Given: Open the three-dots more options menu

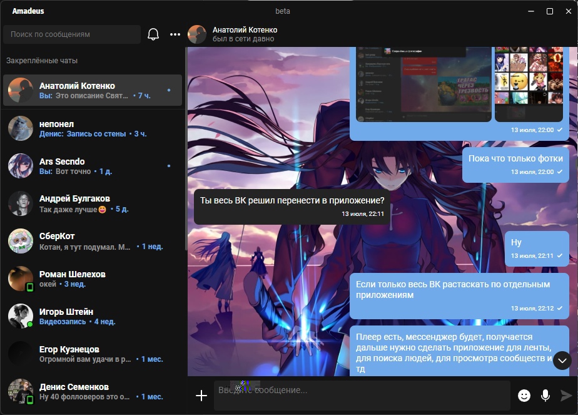Looking at the screenshot, I should click(175, 34).
